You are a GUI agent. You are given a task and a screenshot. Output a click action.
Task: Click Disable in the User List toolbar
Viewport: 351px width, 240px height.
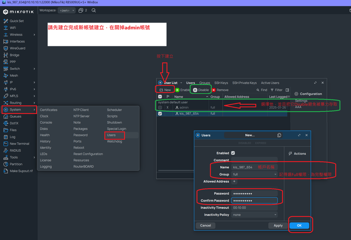[201, 90]
